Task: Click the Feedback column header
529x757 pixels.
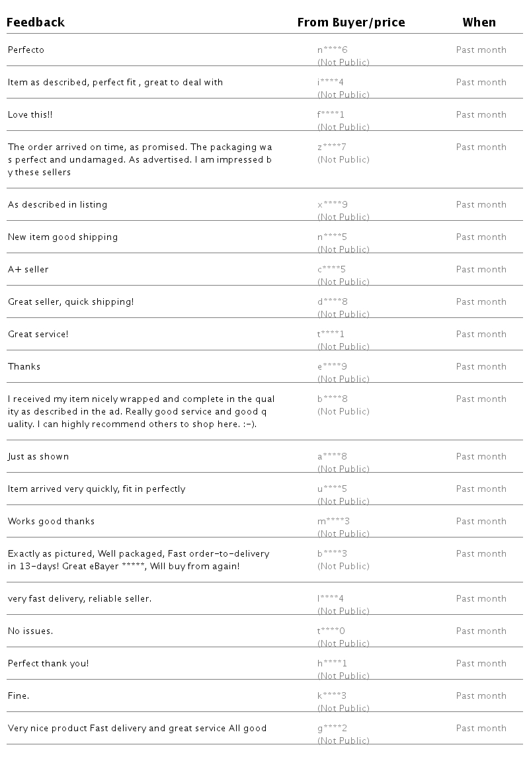Action: click(36, 22)
